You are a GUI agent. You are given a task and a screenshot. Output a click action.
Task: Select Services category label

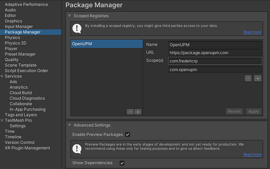click(x=13, y=76)
